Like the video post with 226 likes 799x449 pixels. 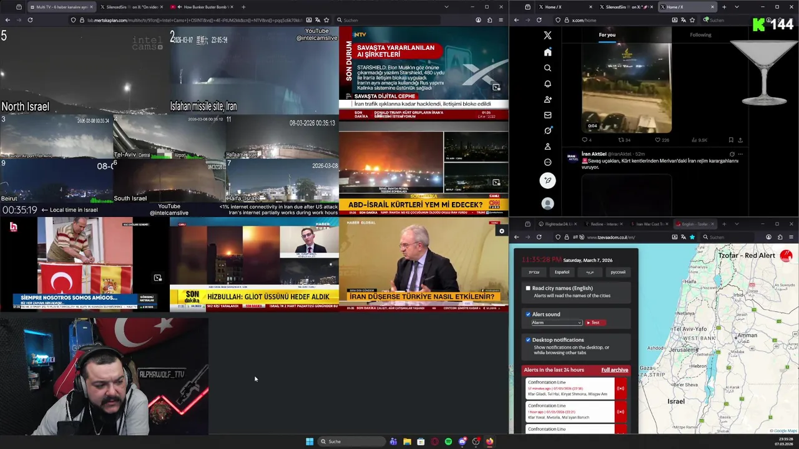tap(662, 140)
